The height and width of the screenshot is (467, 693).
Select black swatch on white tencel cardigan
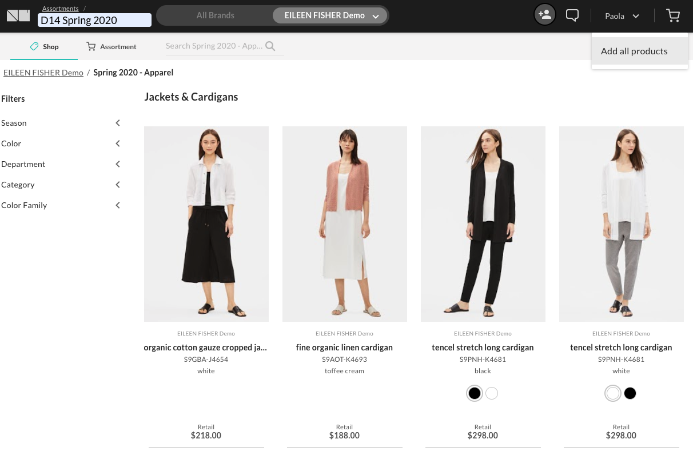[630, 393]
